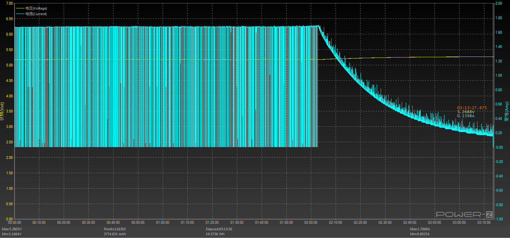The image size is (510, 238).
Task: Click the yellow Voltage legend line swatch
Action: pyautogui.click(x=20, y=8)
